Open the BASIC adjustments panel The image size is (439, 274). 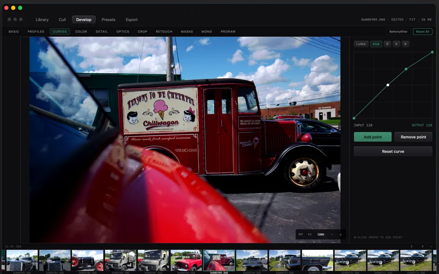(14, 32)
